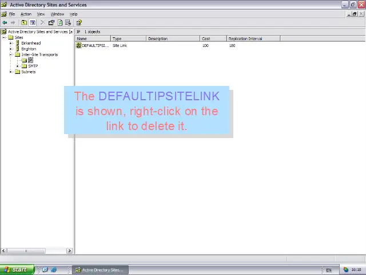Image resolution: width=366 pixels, height=275 pixels.
Task: Minimize the inner MDI child window
Action: (349, 14)
